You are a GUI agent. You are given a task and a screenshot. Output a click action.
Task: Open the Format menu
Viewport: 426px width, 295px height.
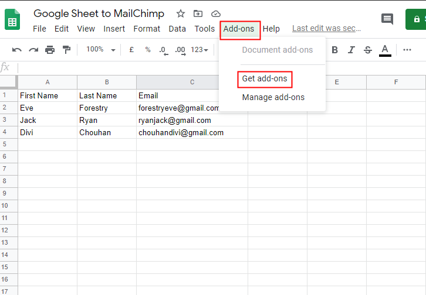tap(147, 29)
